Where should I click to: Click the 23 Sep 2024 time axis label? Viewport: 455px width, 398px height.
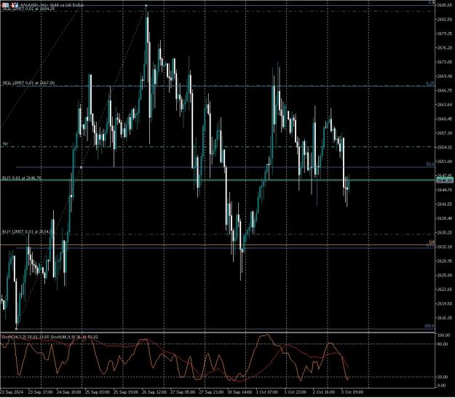11,392
